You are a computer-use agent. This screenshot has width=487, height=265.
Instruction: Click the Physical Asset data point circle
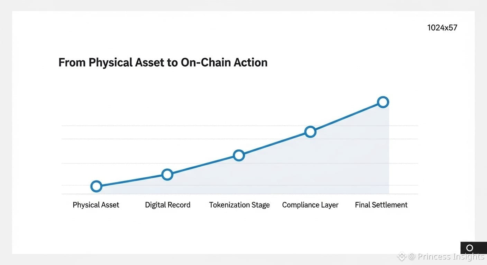[96, 186]
